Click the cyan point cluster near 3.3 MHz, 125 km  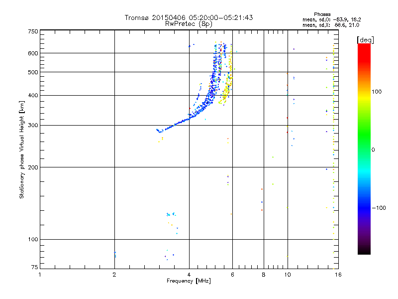pos(171,214)
